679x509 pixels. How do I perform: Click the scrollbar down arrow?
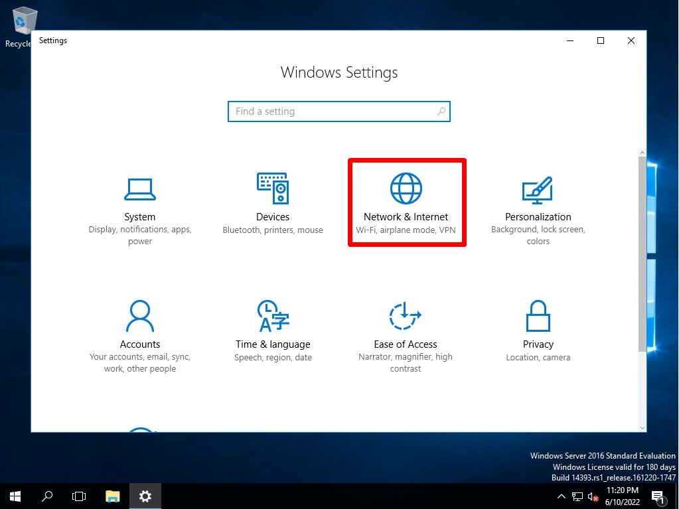[x=642, y=427]
